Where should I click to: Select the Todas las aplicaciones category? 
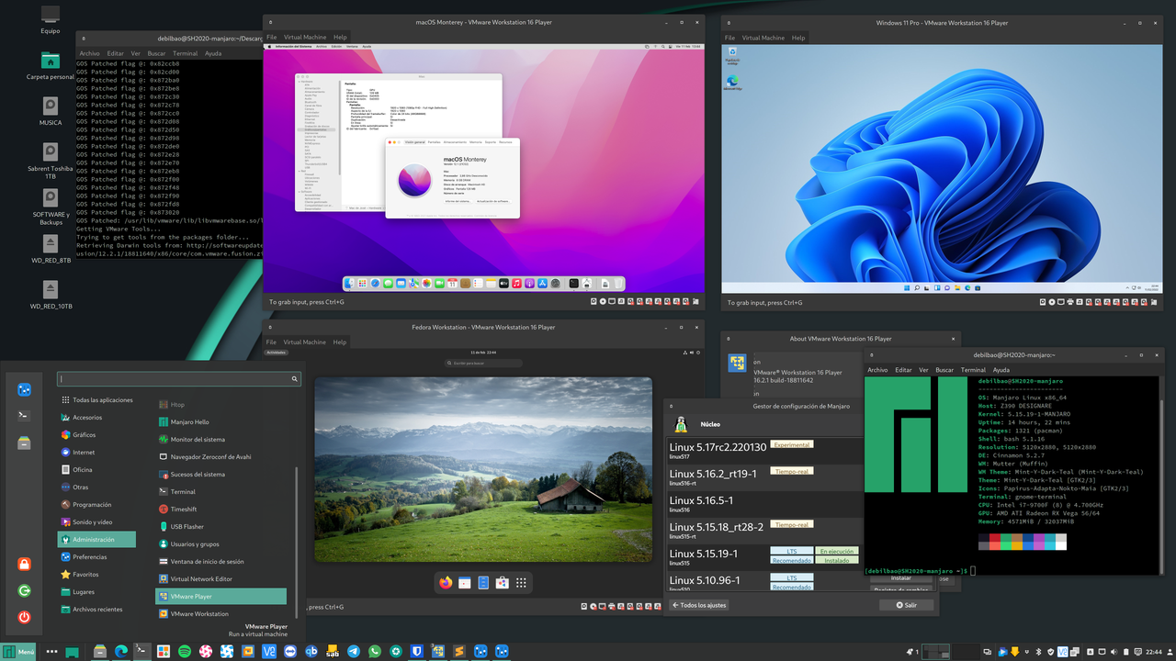coord(96,400)
